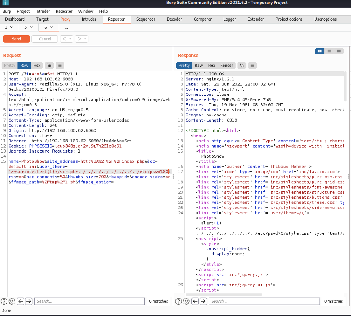
Task: Send the request
Action: coord(16,39)
